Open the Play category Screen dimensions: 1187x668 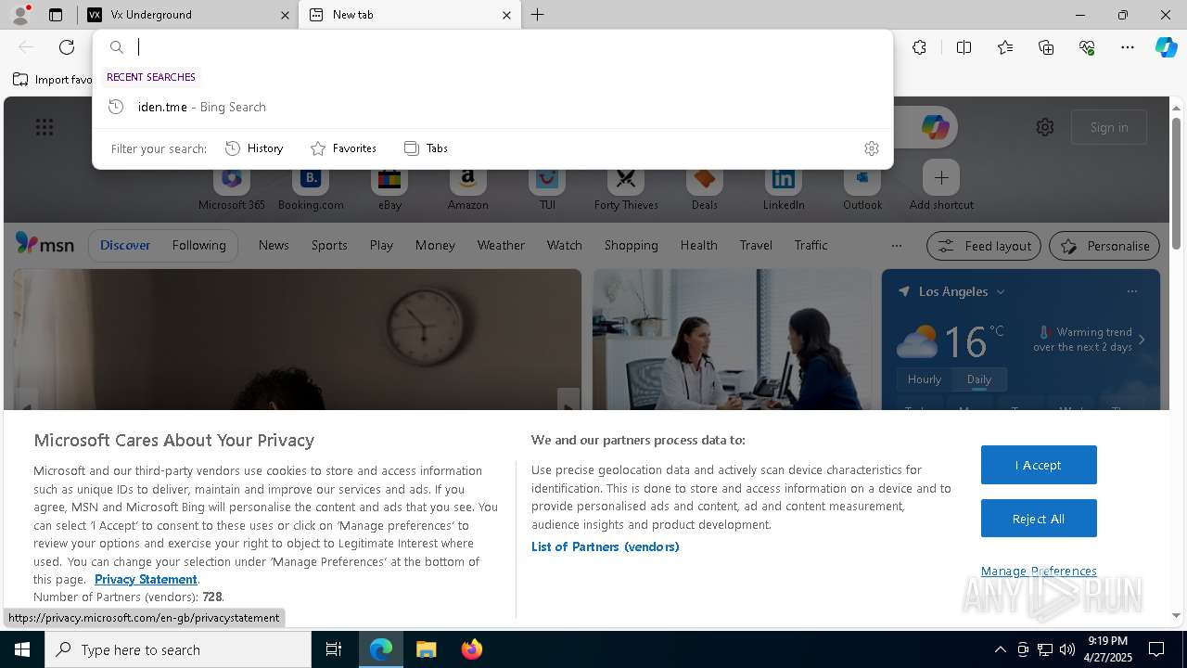pos(381,245)
